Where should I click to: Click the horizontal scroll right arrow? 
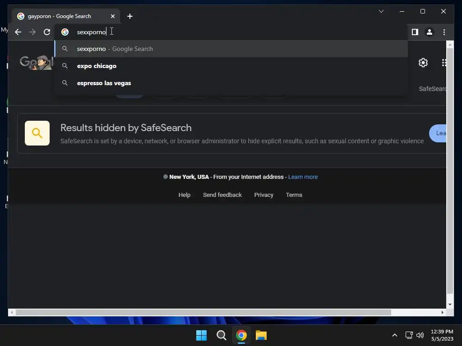pyautogui.click(x=442, y=313)
